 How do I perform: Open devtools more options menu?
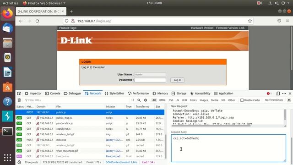coord(284,93)
